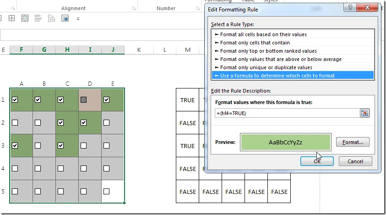Viewport: 386px width, 215px height.
Task: Open the Alignment group dialog launcher
Action: coord(134,9)
